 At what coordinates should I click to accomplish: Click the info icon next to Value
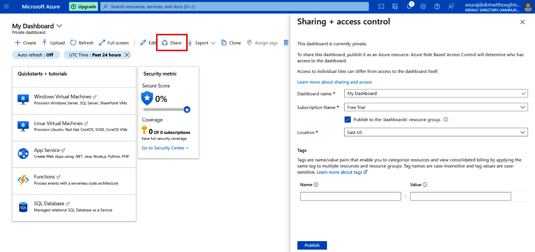[425, 185]
